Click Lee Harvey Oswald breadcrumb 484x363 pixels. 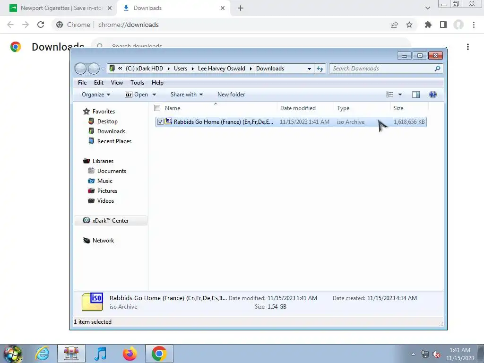point(222,69)
